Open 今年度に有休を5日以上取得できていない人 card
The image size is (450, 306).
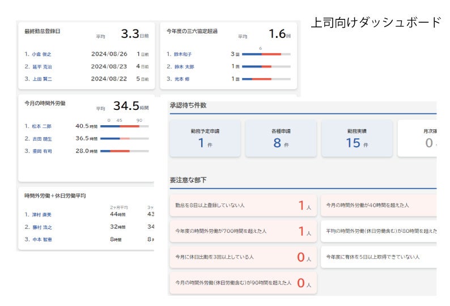[379, 257]
